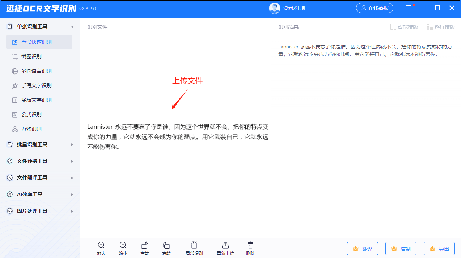This screenshot has width=461, height=258.
Task: Collapse the 单张识别工具 section arrow
Action: coord(72,27)
